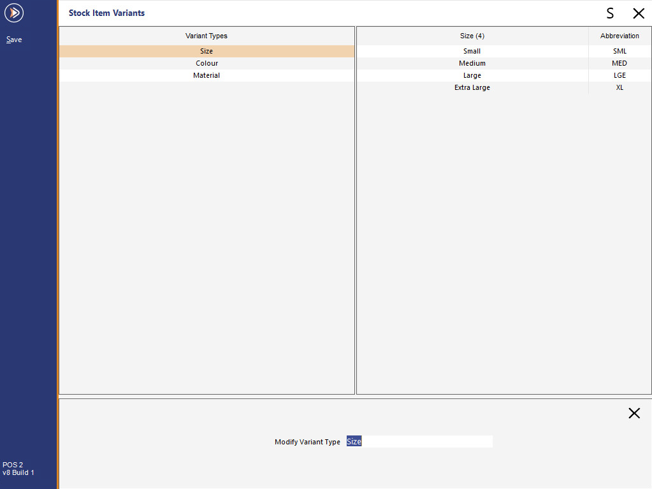This screenshot has width=652, height=489.
Task: Click the Variant Types column header
Action: pyautogui.click(x=206, y=36)
